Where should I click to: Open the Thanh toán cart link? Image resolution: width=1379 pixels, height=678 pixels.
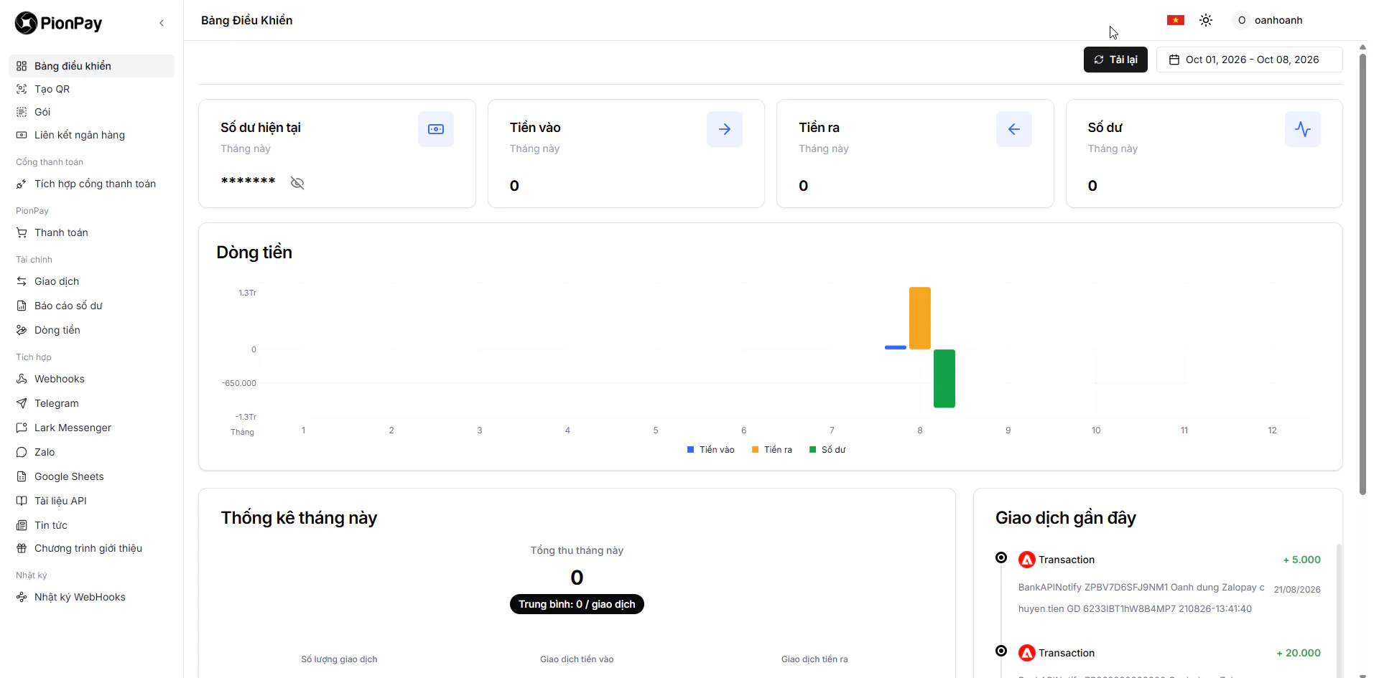91,232
